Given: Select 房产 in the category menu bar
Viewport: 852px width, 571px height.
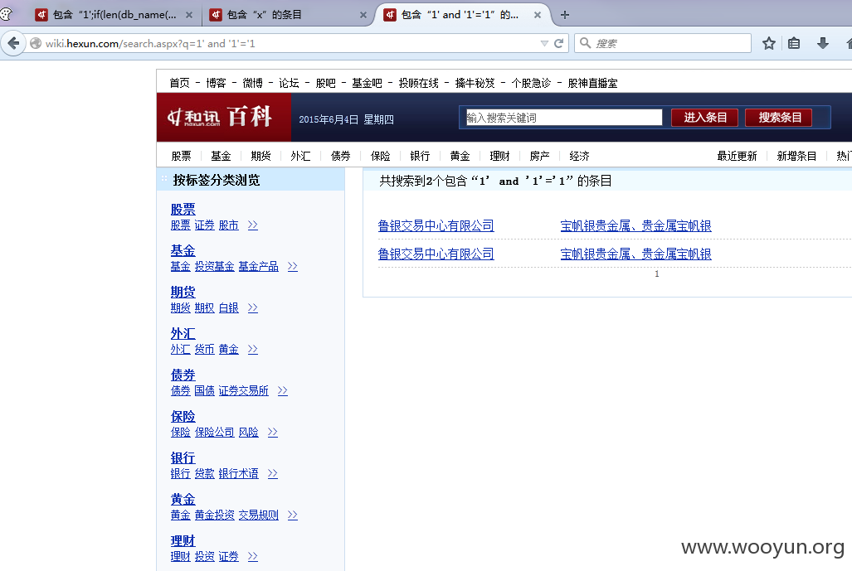Looking at the screenshot, I should (539, 157).
